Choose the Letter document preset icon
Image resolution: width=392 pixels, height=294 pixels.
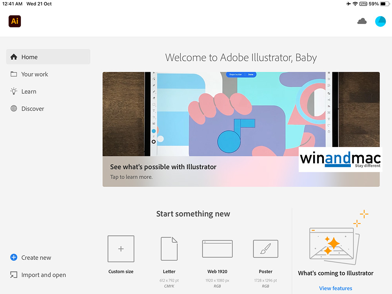click(x=169, y=249)
